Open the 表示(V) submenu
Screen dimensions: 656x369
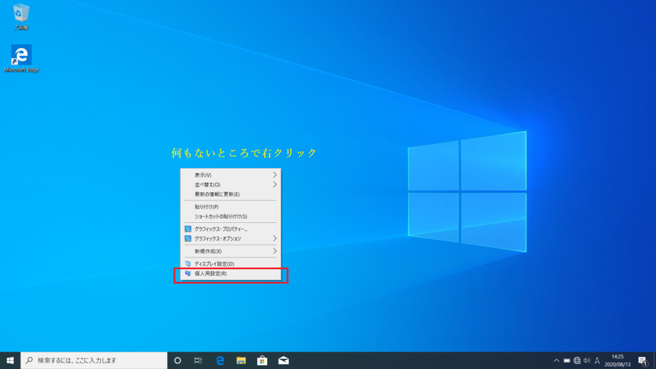coord(231,175)
